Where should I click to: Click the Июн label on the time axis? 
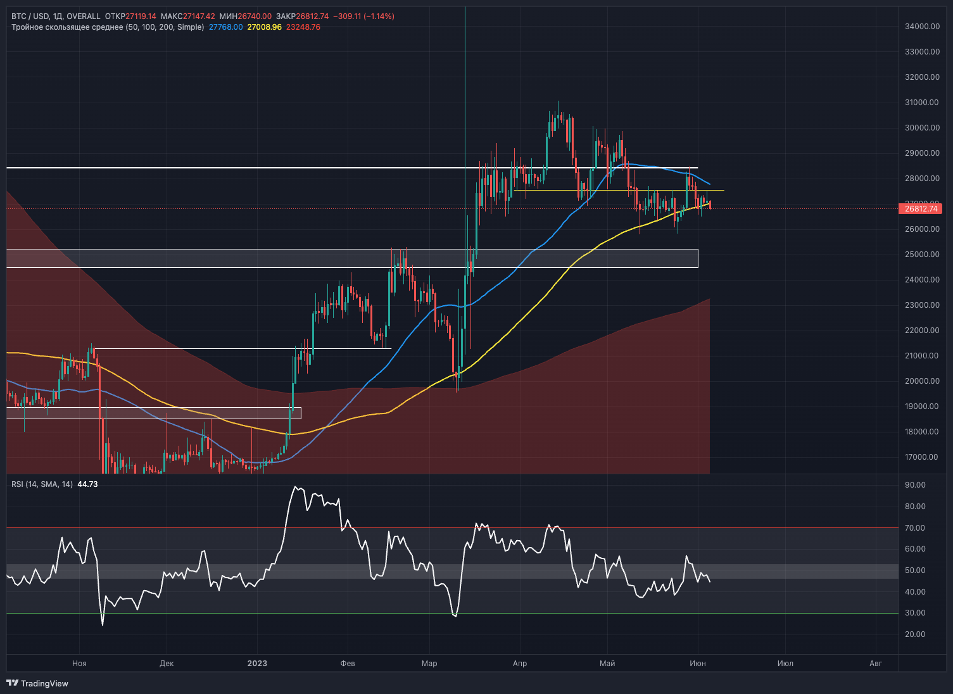click(x=697, y=664)
